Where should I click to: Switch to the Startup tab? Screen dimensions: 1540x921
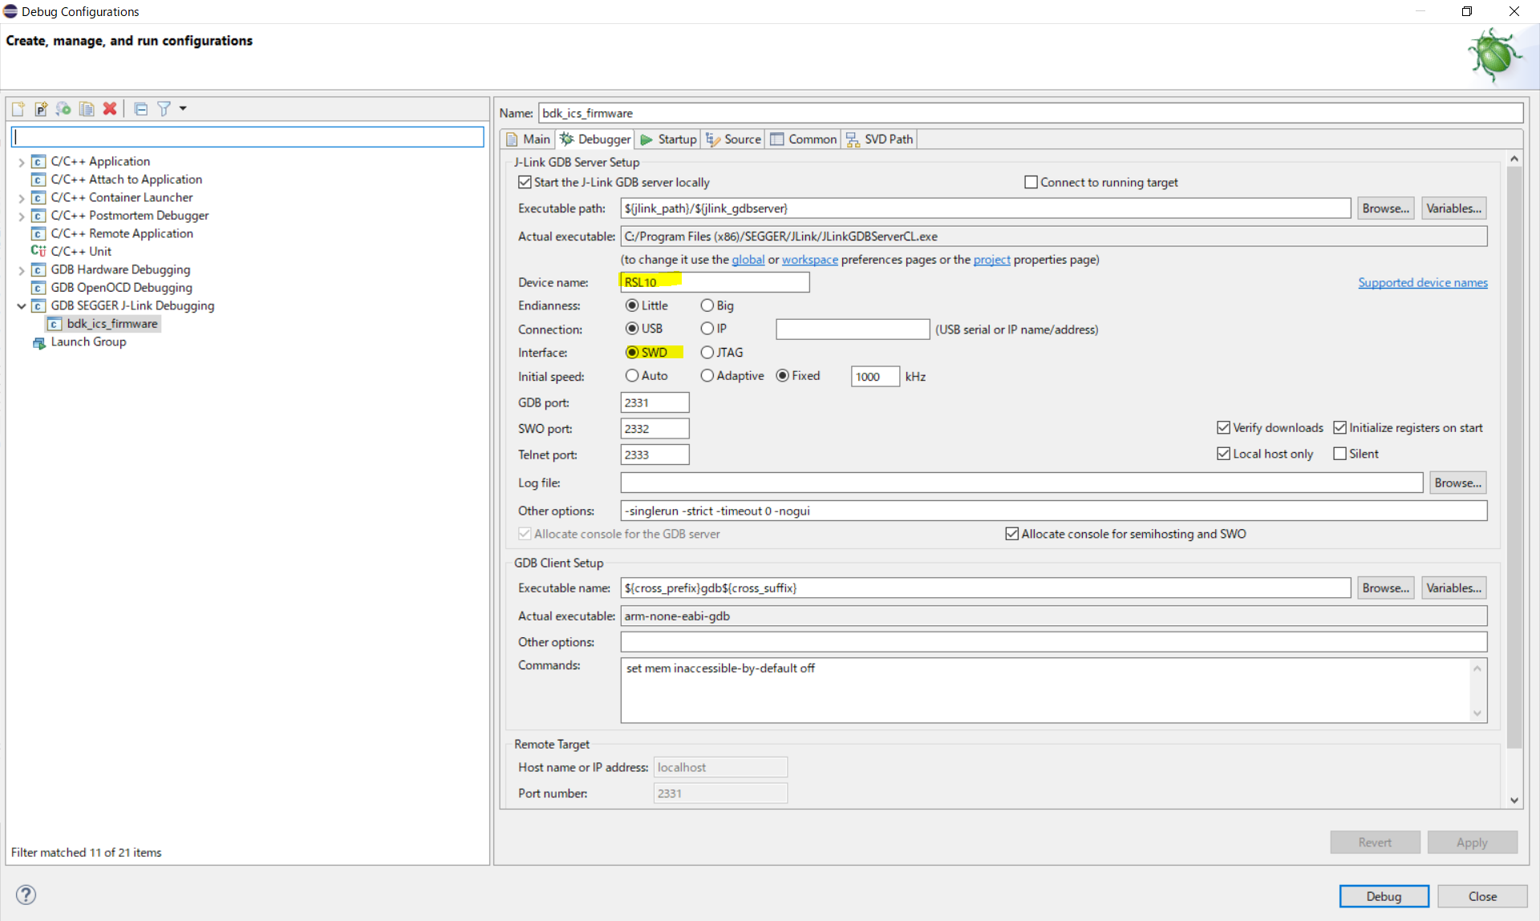click(668, 139)
